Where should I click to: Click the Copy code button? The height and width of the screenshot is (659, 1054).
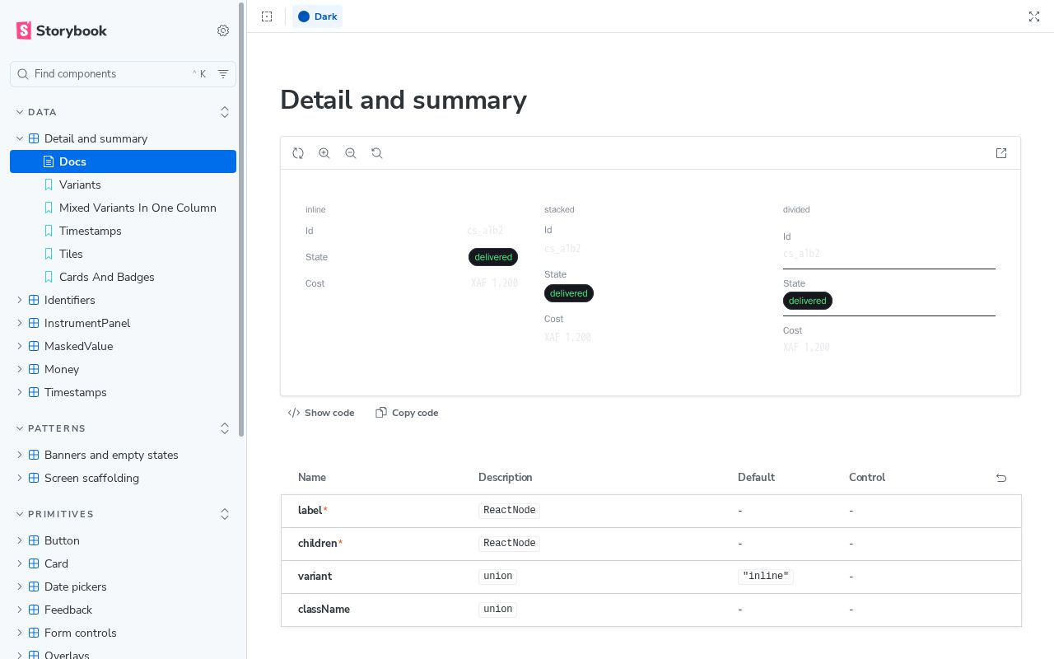407,413
